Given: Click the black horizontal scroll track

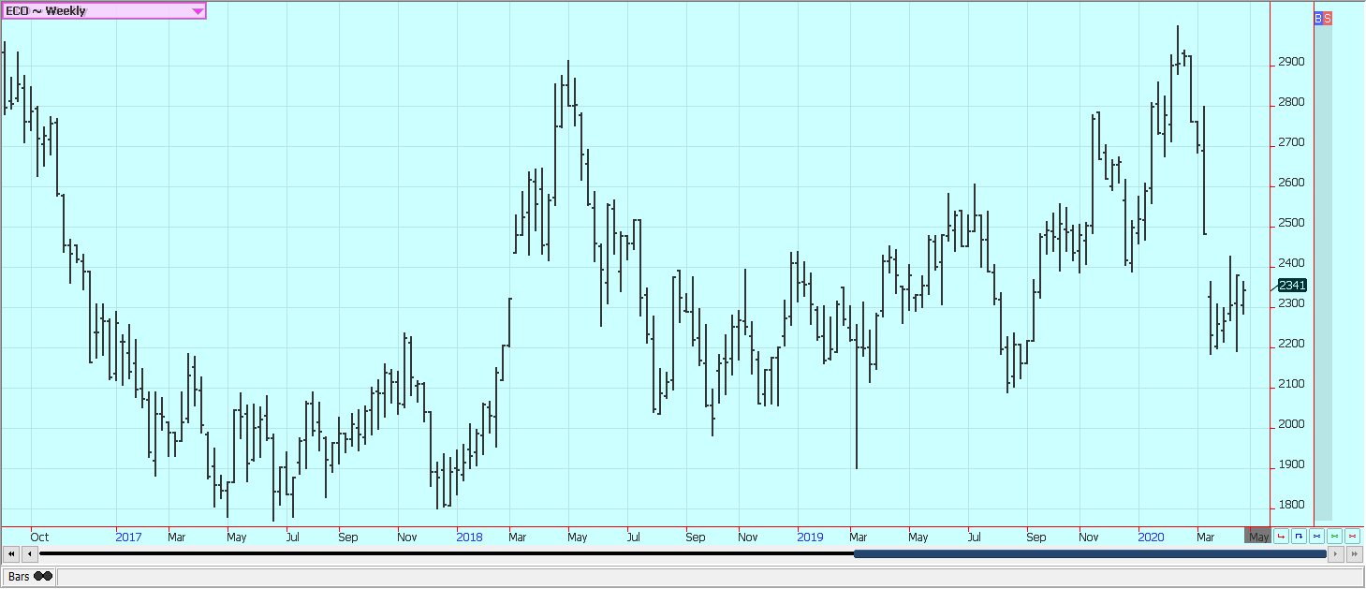Looking at the screenshot, I should click(447, 554).
